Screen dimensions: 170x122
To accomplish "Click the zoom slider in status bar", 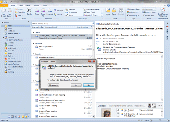I will [160, 120].
